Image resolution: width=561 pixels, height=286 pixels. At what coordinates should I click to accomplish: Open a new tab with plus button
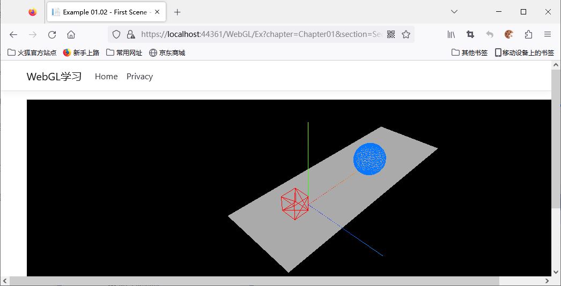click(177, 12)
